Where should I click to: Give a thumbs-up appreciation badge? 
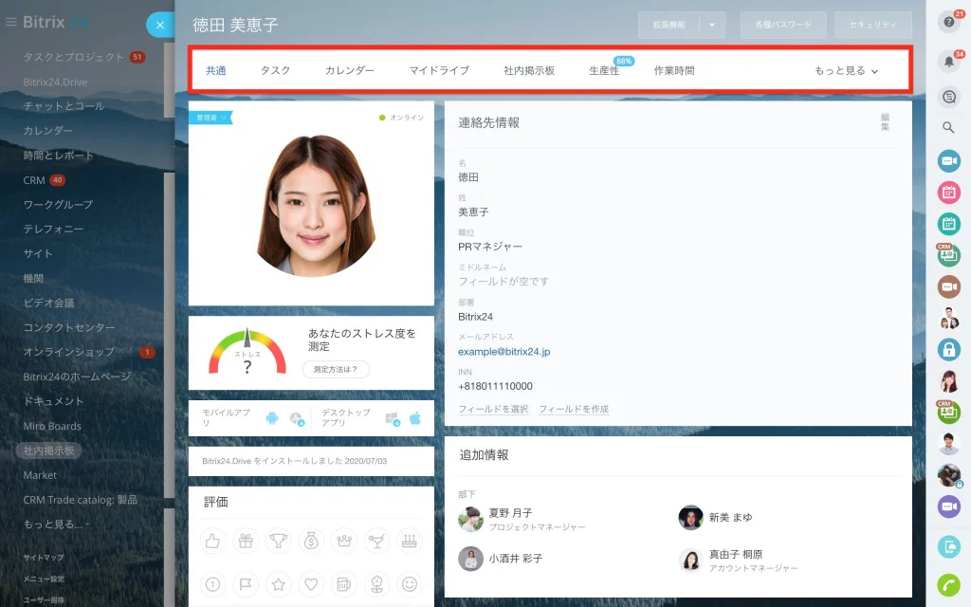[212, 541]
